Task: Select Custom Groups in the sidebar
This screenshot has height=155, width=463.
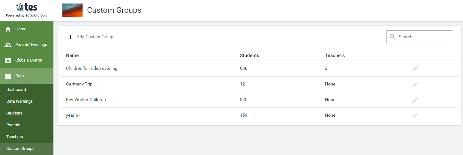Action: [x=20, y=149]
